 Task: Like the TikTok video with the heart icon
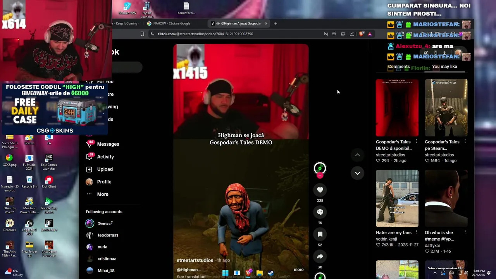(320, 190)
